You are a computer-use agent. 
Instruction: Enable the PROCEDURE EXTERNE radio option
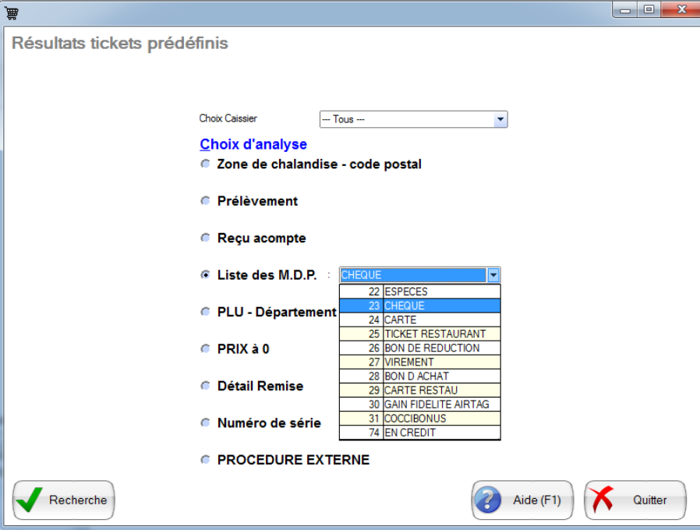(206, 460)
